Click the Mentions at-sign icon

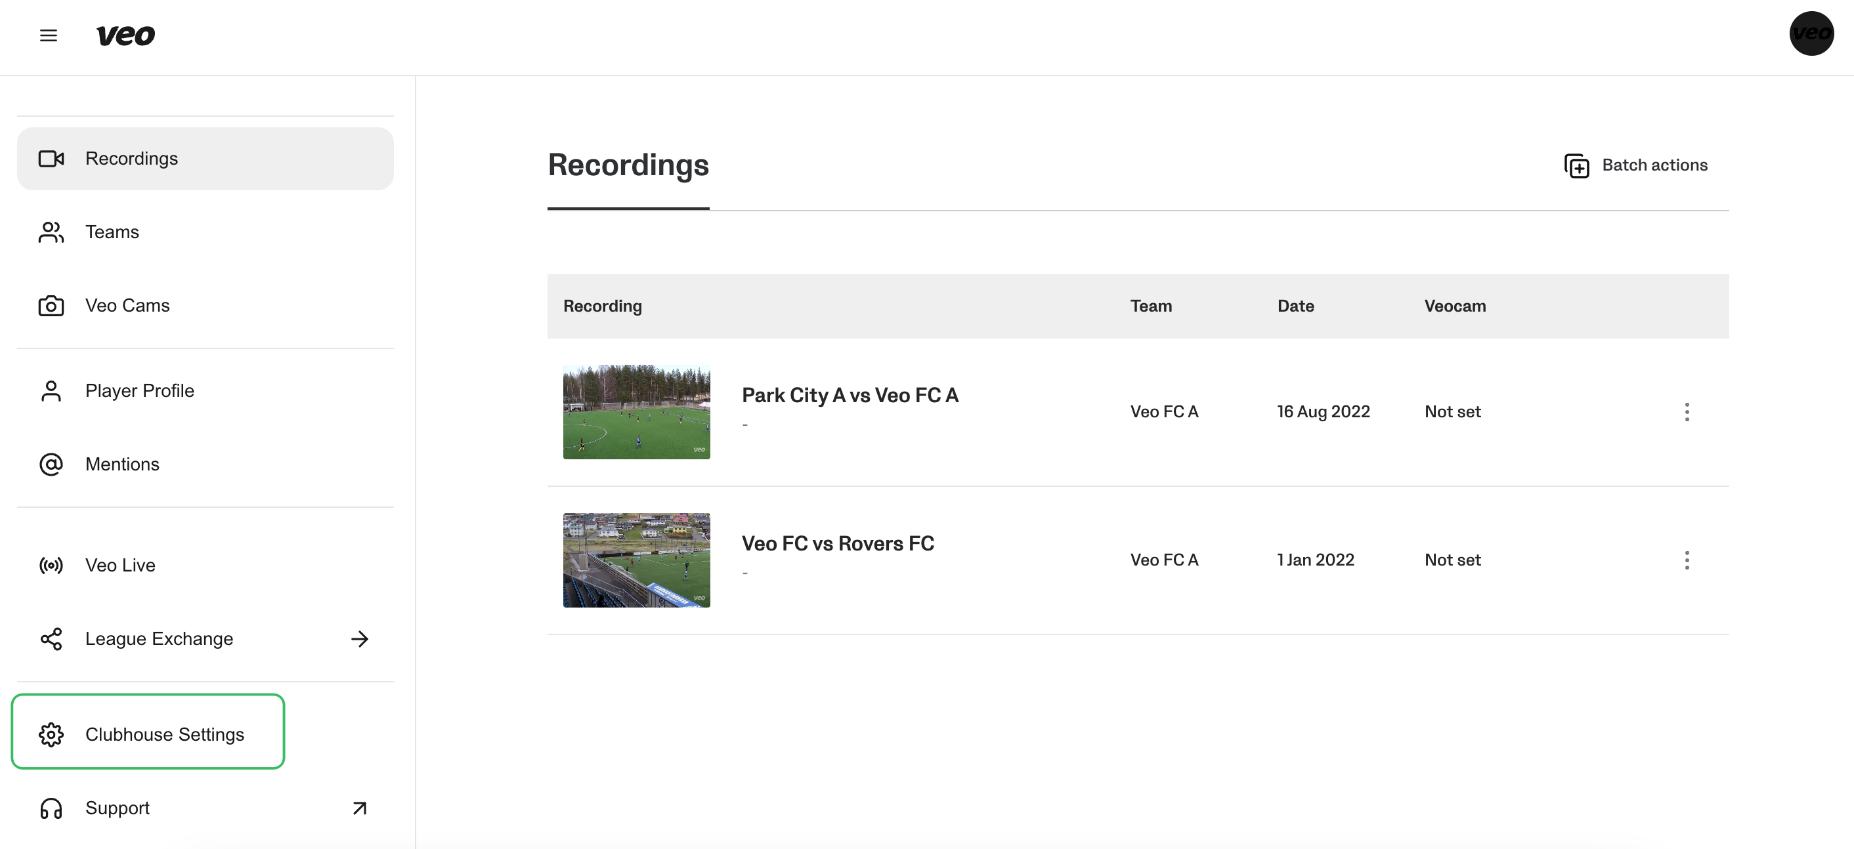tap(51, 465)
